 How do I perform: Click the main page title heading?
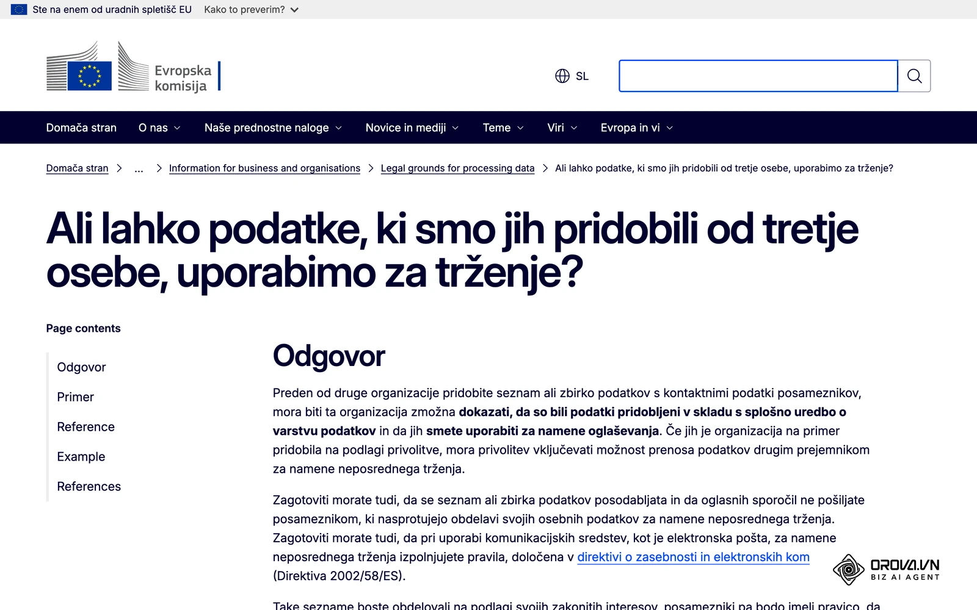pos(452,251)
